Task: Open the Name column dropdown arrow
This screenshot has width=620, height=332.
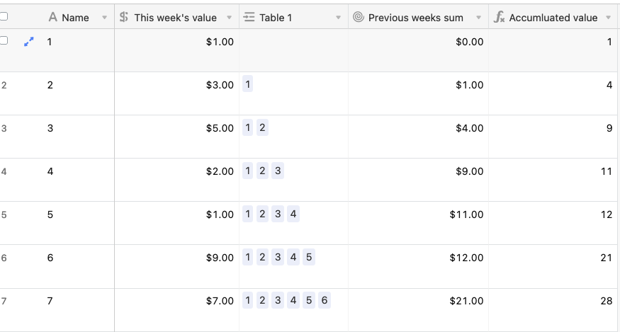Action: [104, 18]
